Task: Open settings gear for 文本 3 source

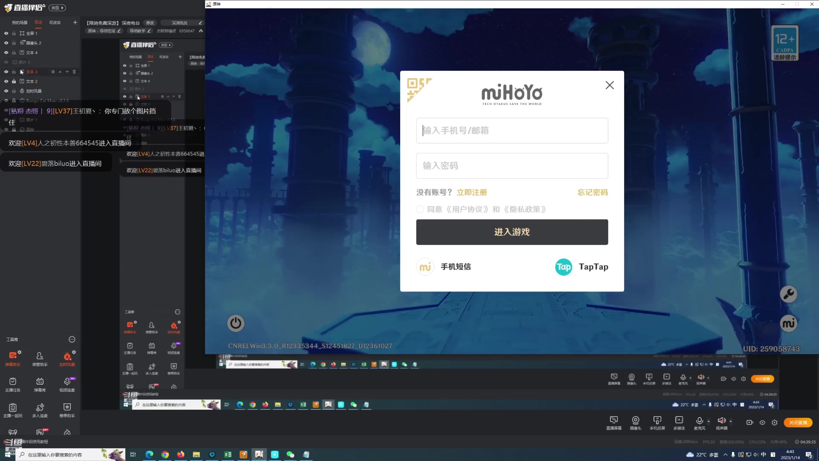Action: pyautogui.click(x=53, y=72)
